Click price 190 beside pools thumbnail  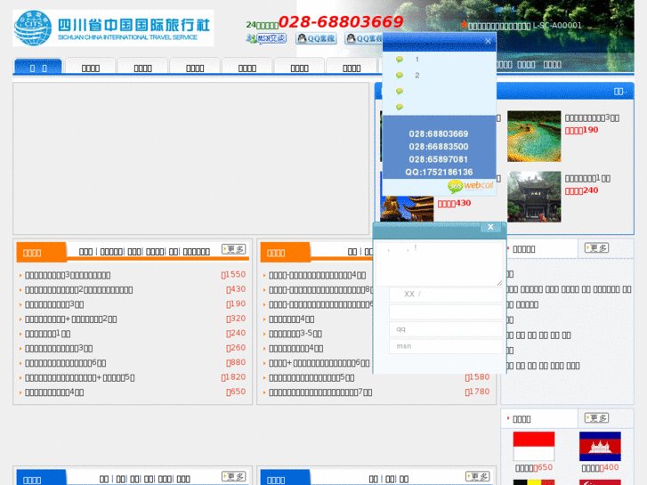tap(581, 130)
